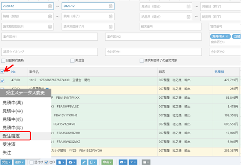
Task: Toggle the 失注含 checkbox
Action: 72,61
